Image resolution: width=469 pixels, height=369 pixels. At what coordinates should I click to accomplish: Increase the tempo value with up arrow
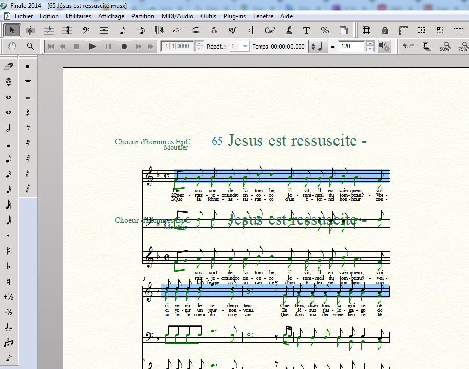pyautogui.click(x=370, y=44)
